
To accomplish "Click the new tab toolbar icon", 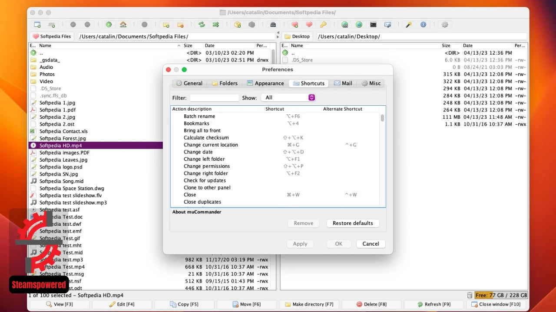I will 52,25.
